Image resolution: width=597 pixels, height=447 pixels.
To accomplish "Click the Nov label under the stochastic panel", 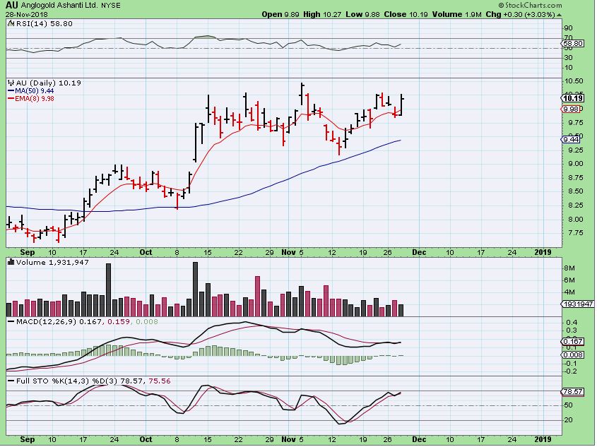I will 288,439.
